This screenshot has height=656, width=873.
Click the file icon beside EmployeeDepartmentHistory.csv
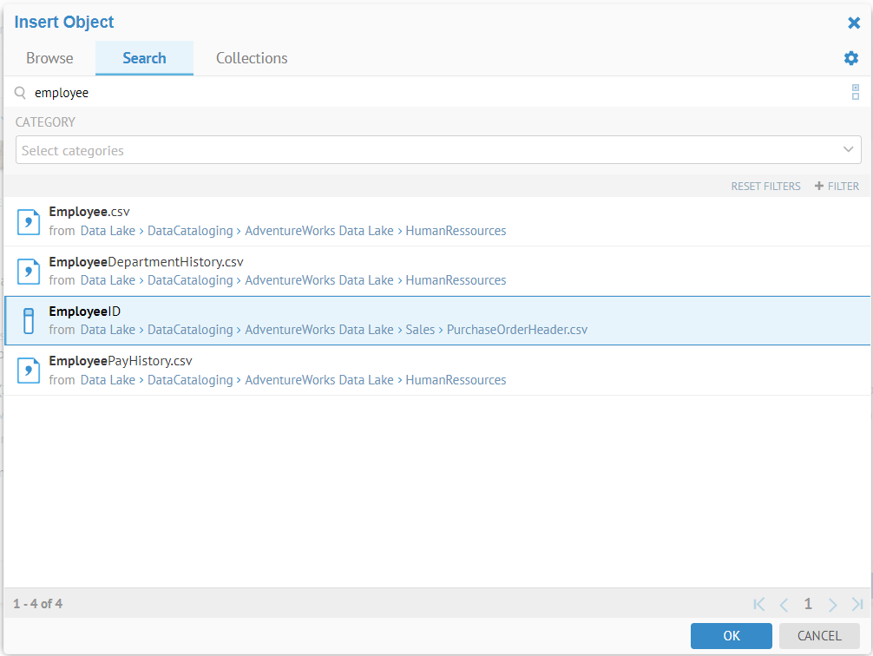[28, 271]
